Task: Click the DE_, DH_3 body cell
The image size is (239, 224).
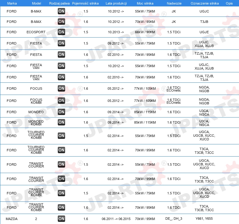Action: click(x=174, y=219)
